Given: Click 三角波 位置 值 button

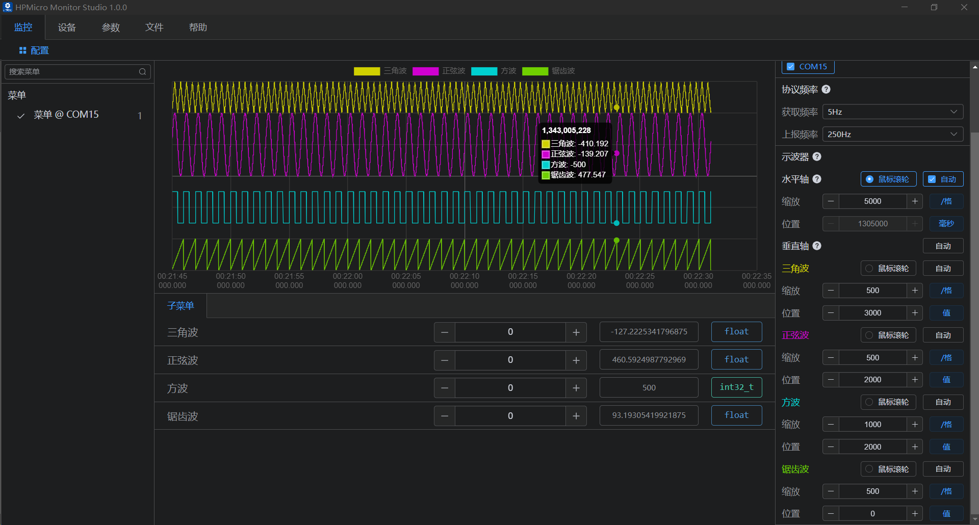Looking at the screenshot, I should click(x=946, y=313).
